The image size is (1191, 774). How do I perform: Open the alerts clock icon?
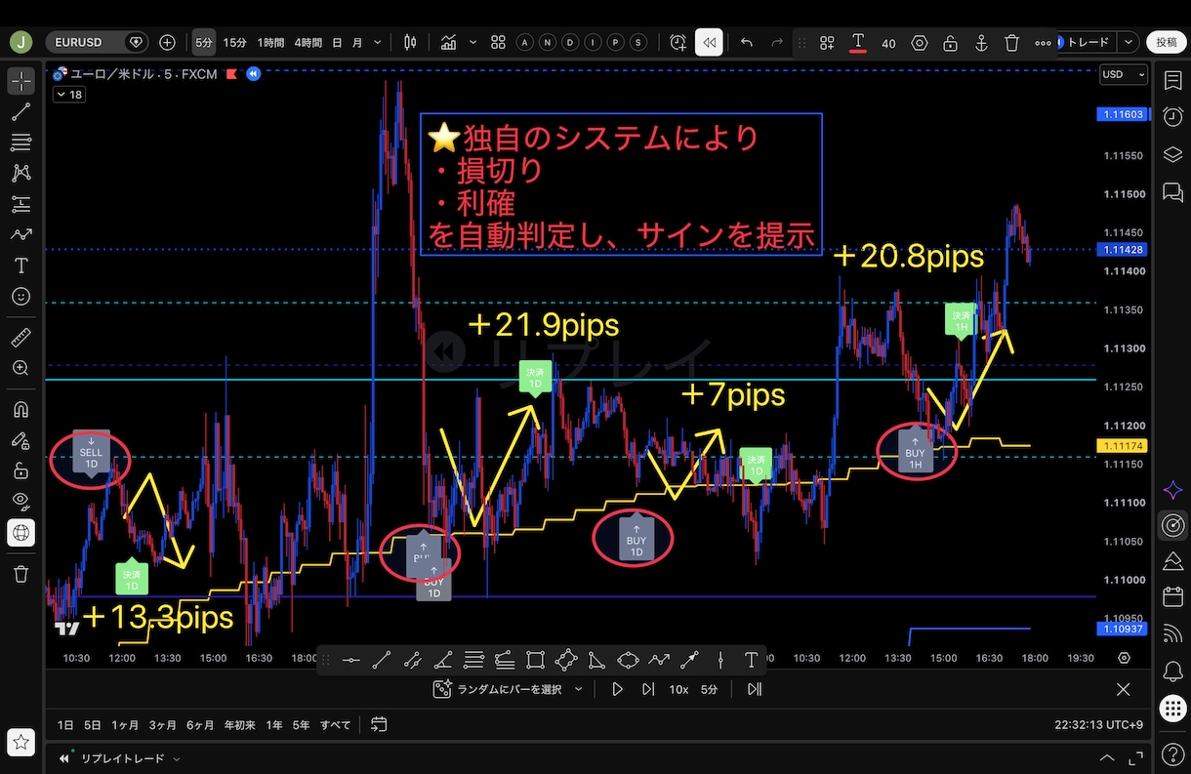[1172, 116]
